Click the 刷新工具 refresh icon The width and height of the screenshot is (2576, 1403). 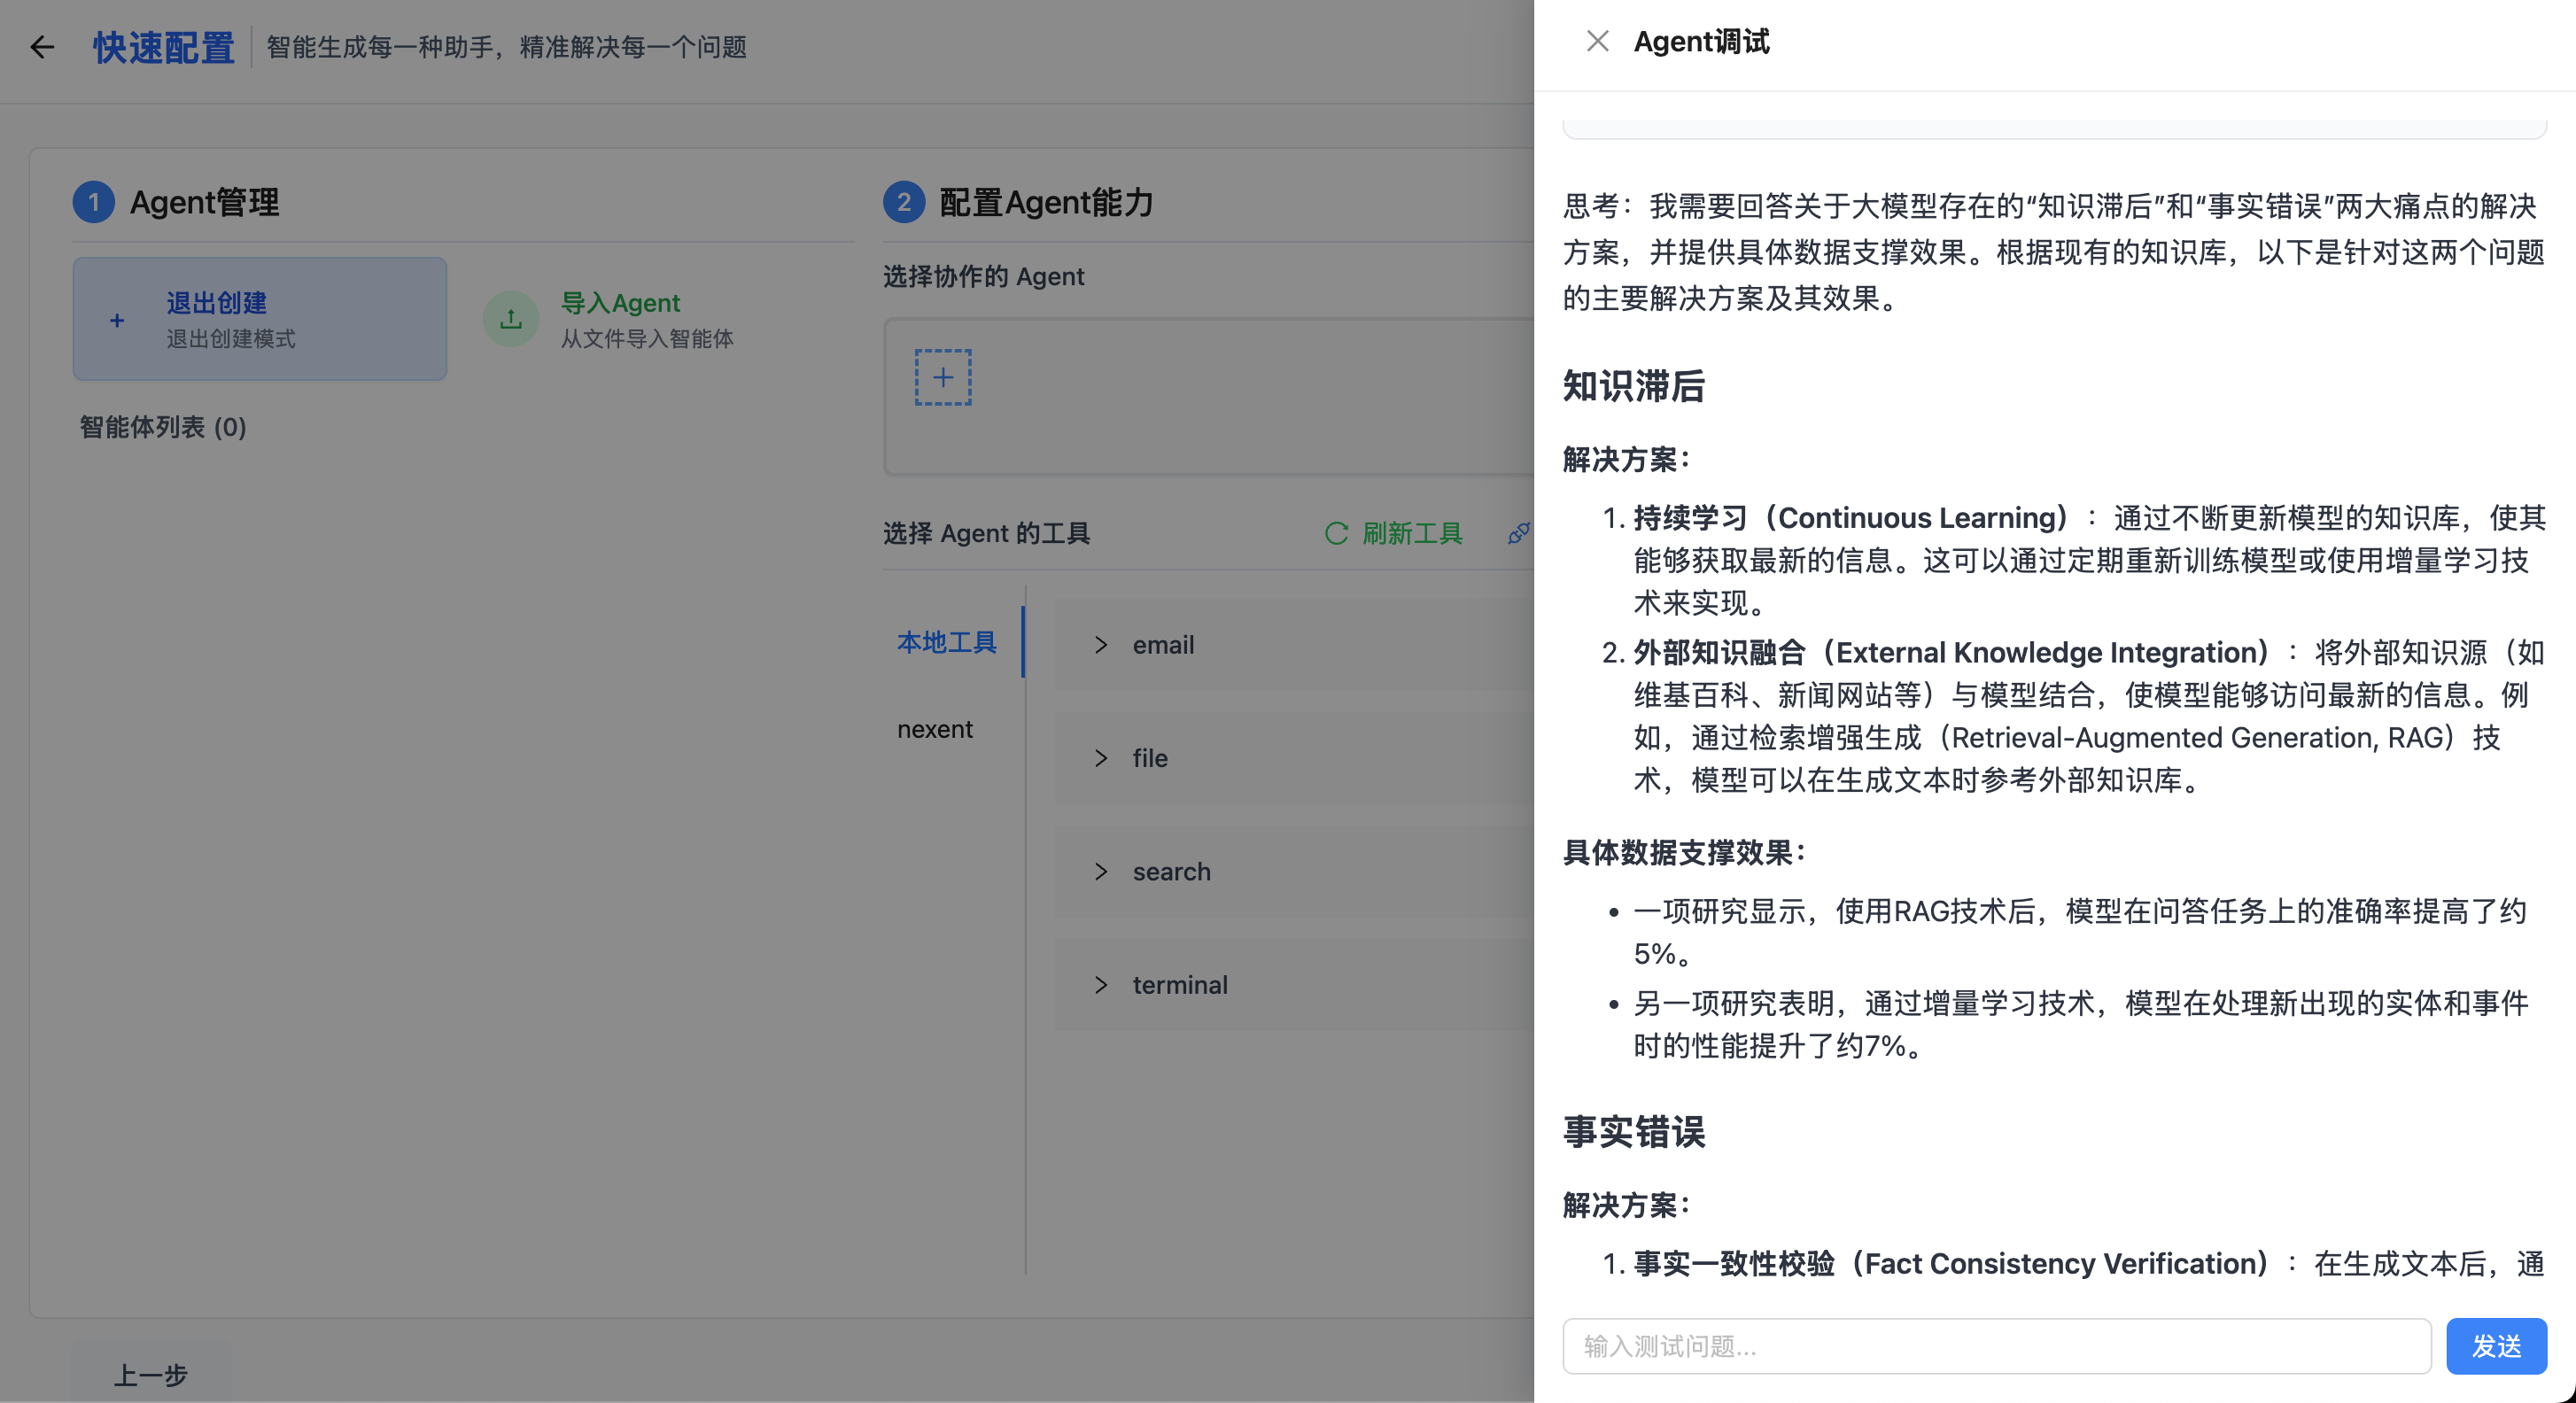pos(1336,533)
